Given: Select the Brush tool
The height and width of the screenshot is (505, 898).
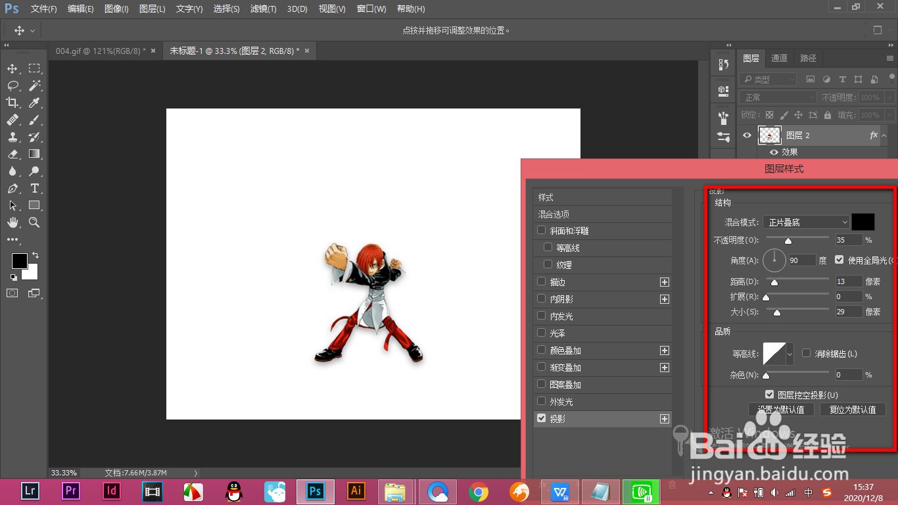Looking at the screenshot, I should [34, 120].
